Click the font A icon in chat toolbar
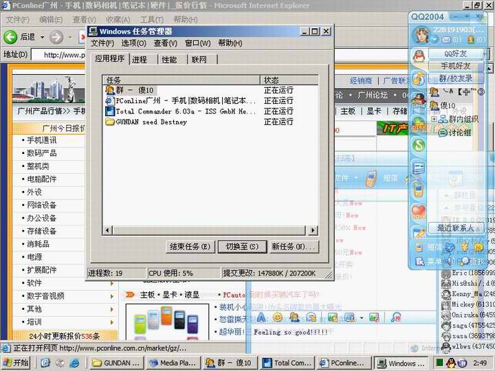Image resolution: width=495 pixels, height=371 pixels. point(261,317)
